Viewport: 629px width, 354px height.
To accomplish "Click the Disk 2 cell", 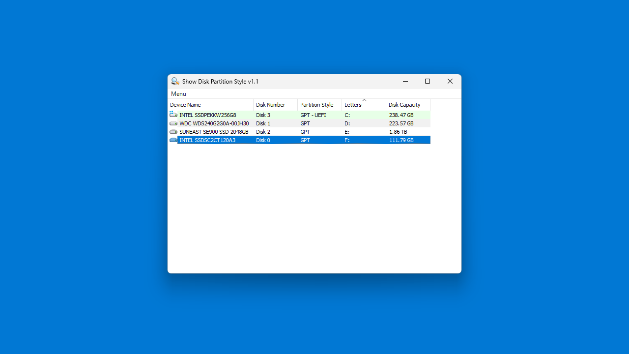I will (x=263, y=132).
